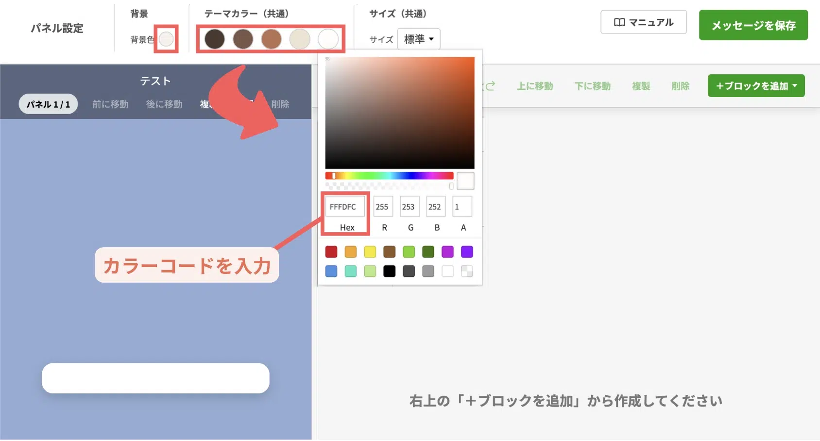Open the +ブロックを追加 dropdown button
This screenshot has height=441, width=820.
click(x=756, y=86)
